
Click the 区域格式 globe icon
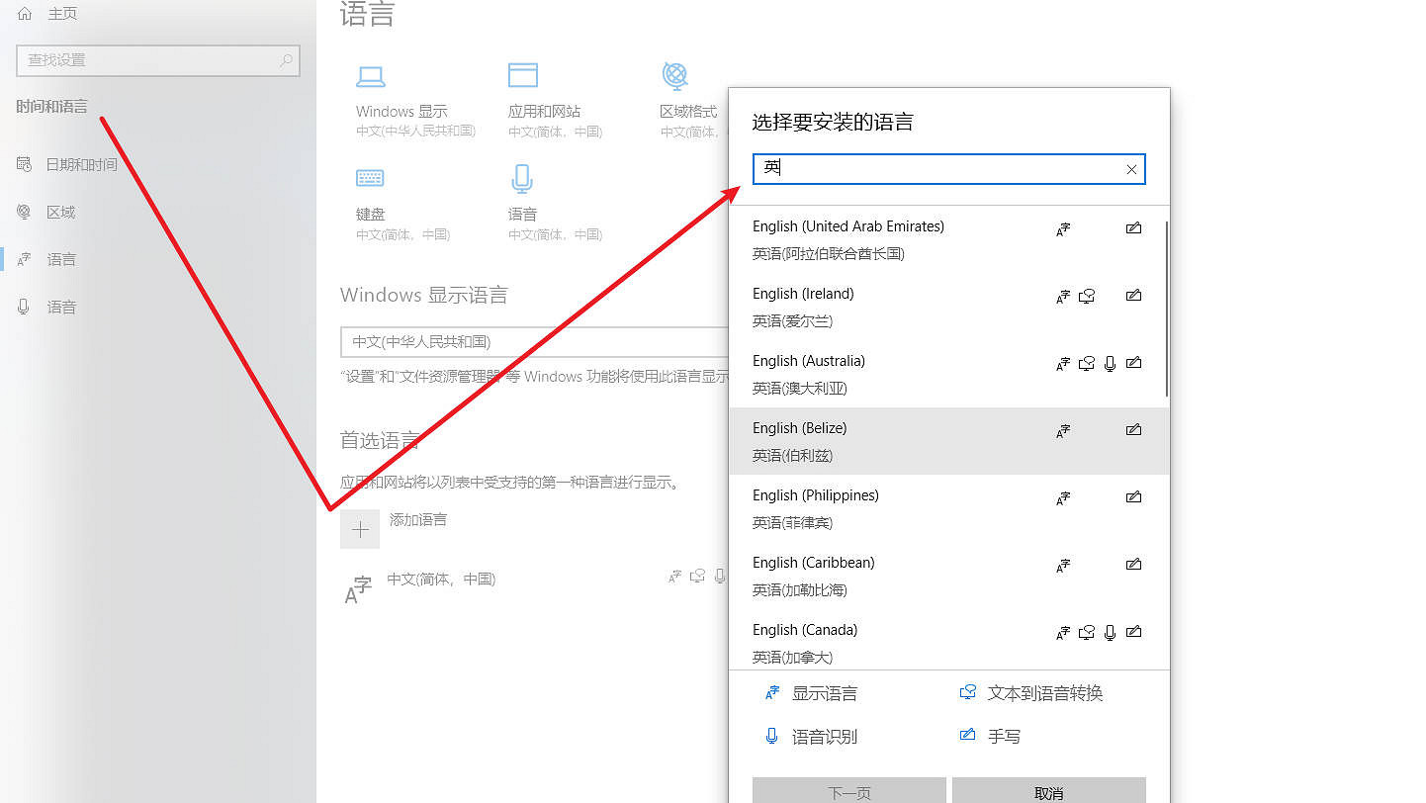pyautogui.click(x=675, y=75)
